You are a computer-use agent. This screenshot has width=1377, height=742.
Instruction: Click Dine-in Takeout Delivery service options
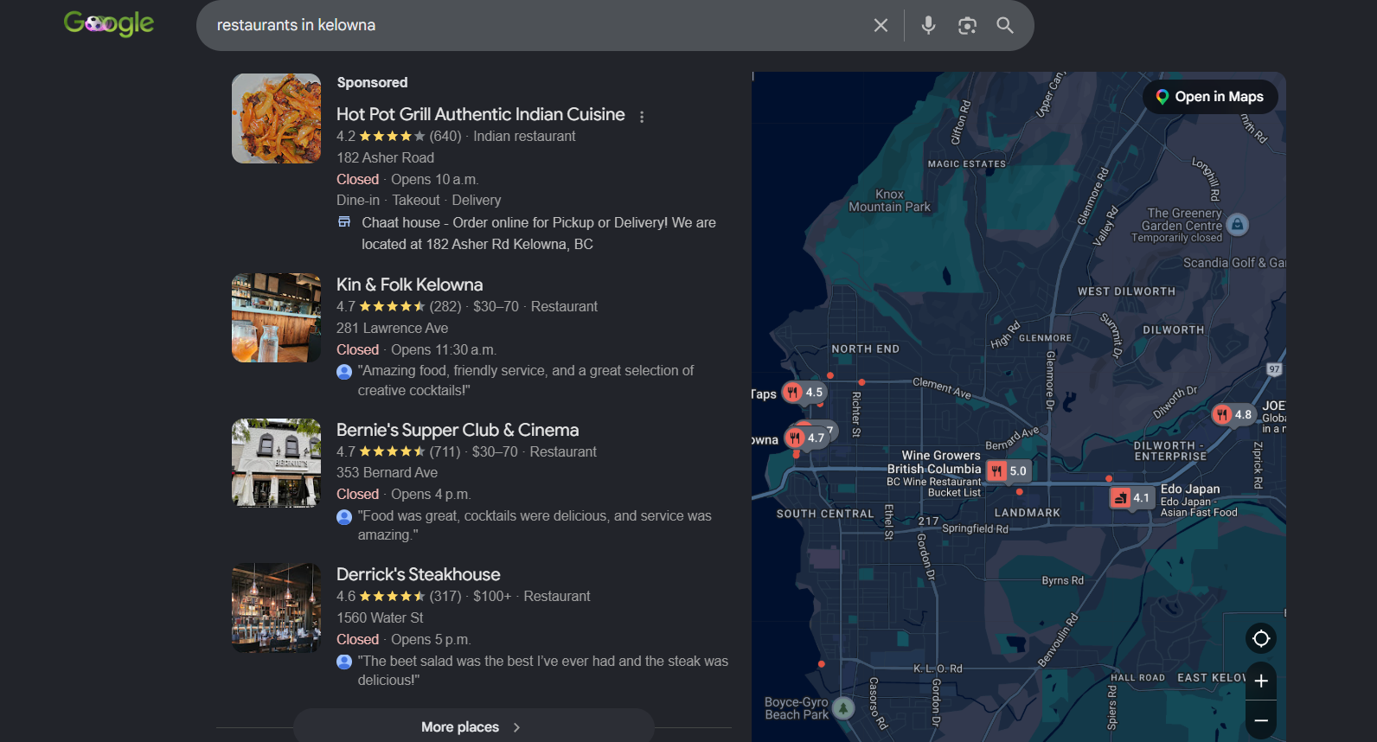[419, 200]
